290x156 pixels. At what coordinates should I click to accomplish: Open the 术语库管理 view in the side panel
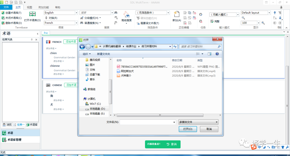click(x=20, y=140)
